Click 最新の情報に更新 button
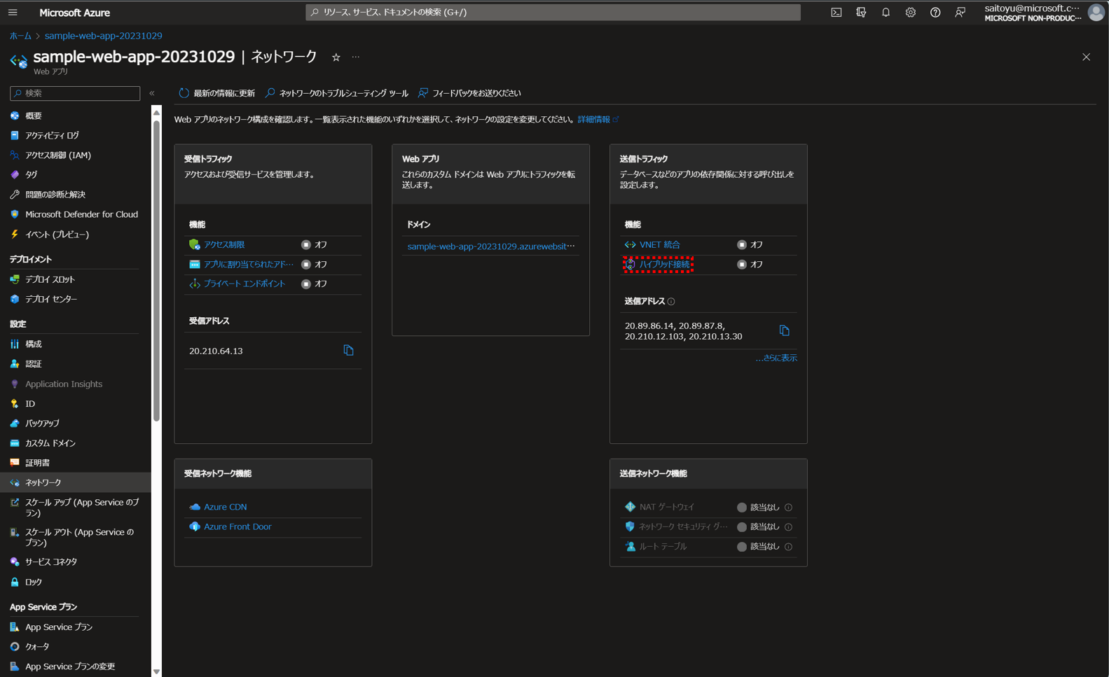The height and width of the screenshot is (677, 1109). (x=216, y=93)
